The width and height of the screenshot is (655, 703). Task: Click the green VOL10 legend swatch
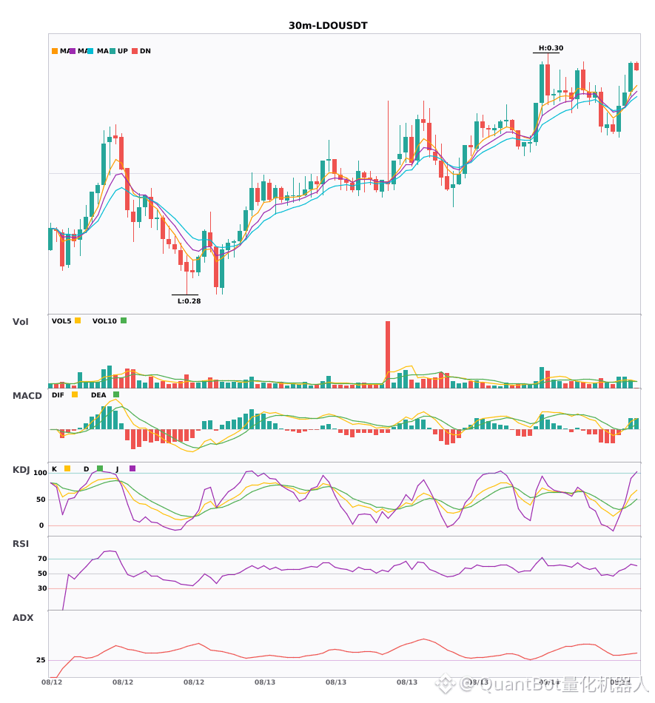(124, 320)
